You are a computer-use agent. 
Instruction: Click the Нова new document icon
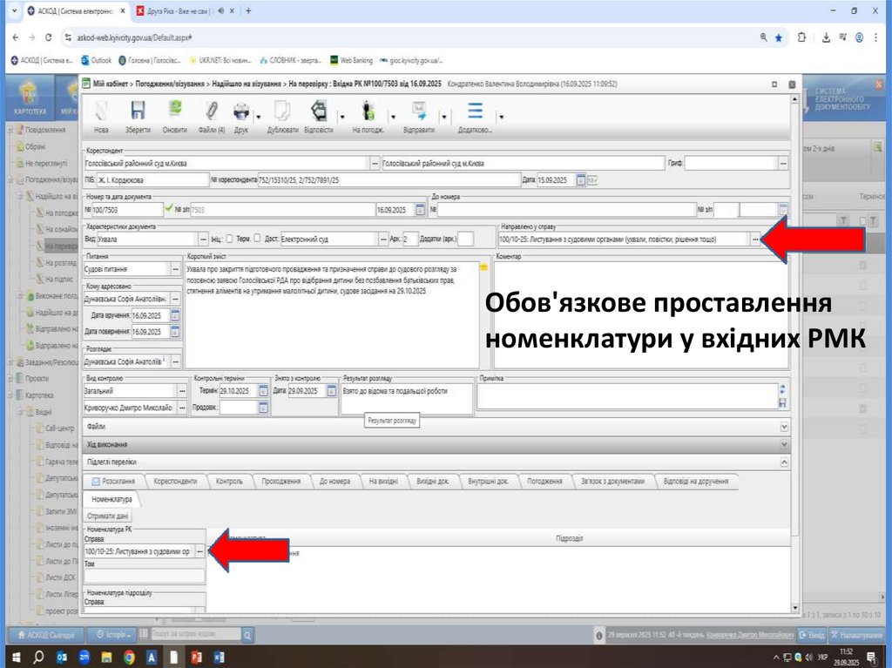point(101,111)
